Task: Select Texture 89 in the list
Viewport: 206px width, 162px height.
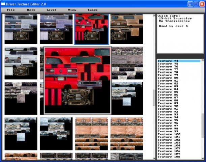Action: tap(179, 103)
